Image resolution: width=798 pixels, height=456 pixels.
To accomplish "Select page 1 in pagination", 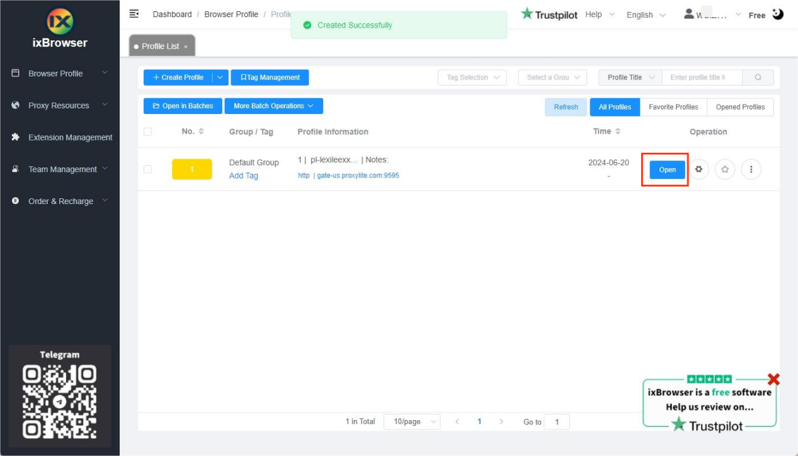I will point(479,421).
